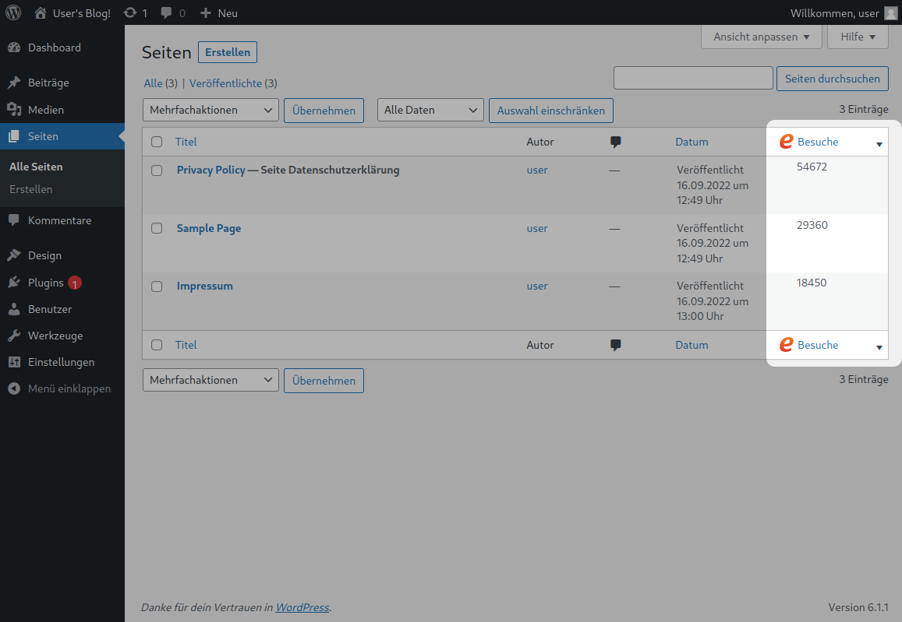Click Auswahl einschränken button
Image resolution: width=902 pixels, height=622 pixels.
(551, 111)
